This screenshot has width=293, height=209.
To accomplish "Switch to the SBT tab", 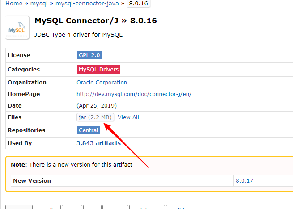I will (x=72, y=207).
